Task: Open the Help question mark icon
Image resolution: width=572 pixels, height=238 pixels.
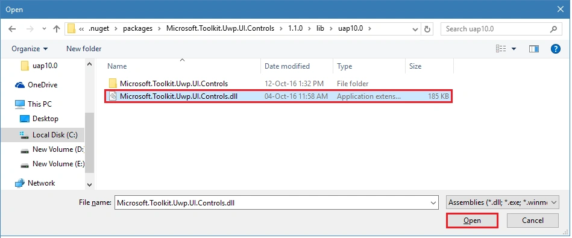Action: [x=555, y=49]
